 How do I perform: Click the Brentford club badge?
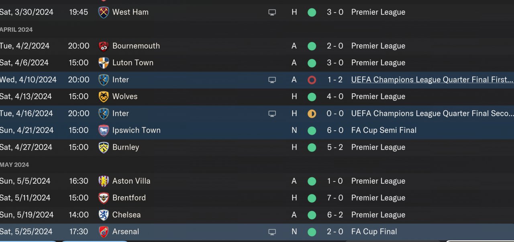(x=104, y=198)
